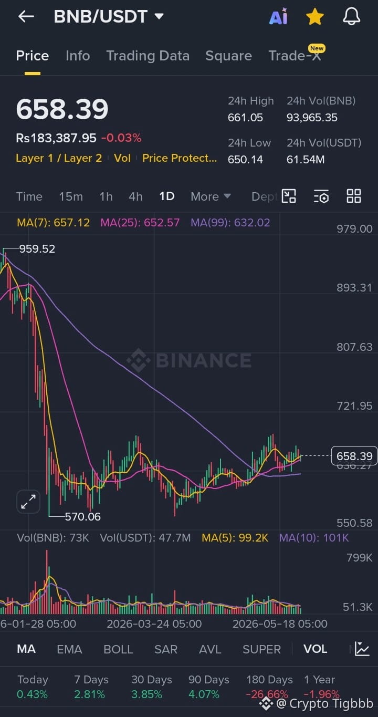Image resolution: width=378 pixels, height=717 pixels.
Task: Tap the 24h Vol(USDT) value 61.54M
Action: [x=306, y=159]
